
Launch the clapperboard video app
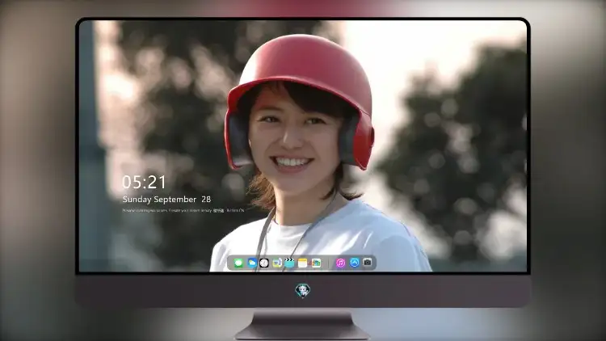point(289,263)
